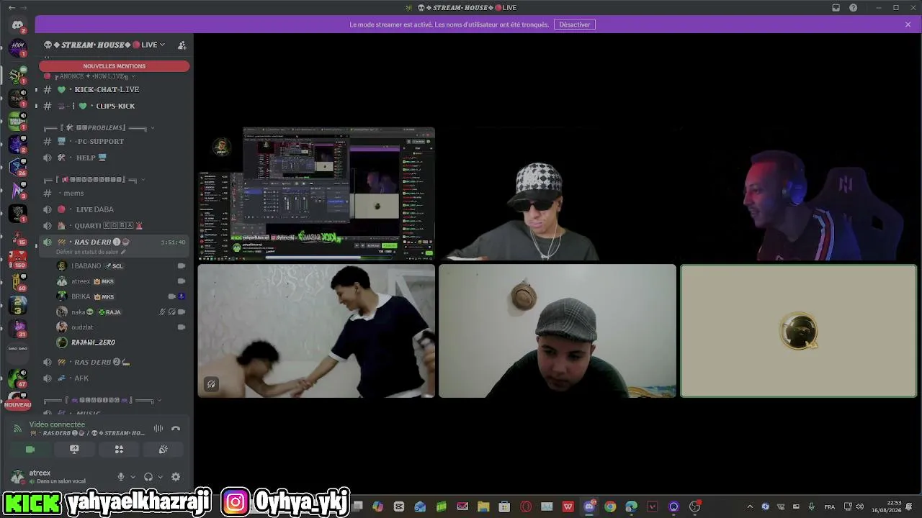
Task: Open the soundboard in voice panel
Action: pos(164,450)
